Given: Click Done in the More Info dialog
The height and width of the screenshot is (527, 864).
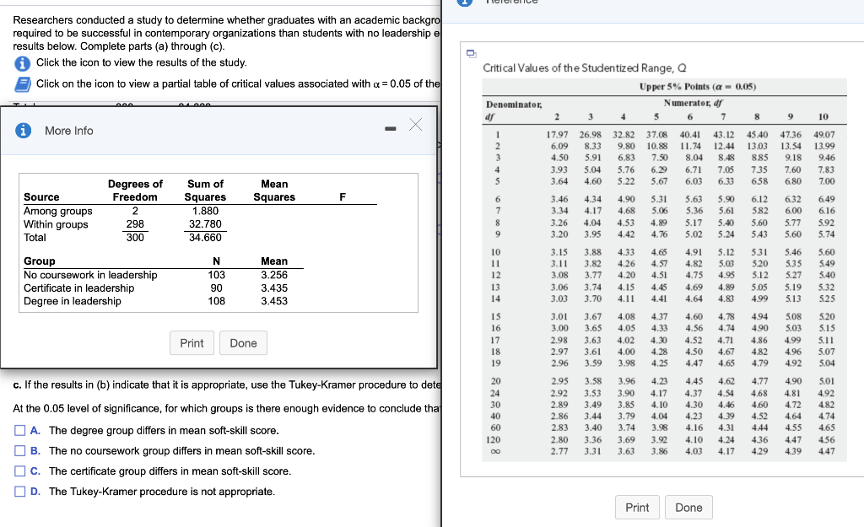Looking at the screenshot, I should [x=243, y=343].
